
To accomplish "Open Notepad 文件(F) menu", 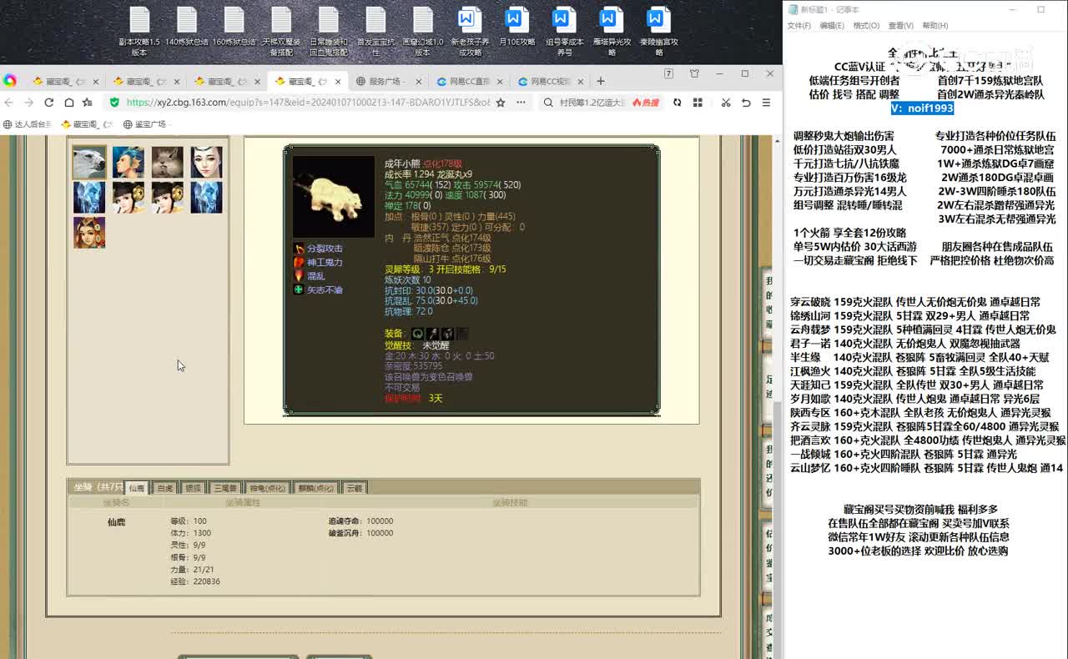I will click(x=799, y=26).
